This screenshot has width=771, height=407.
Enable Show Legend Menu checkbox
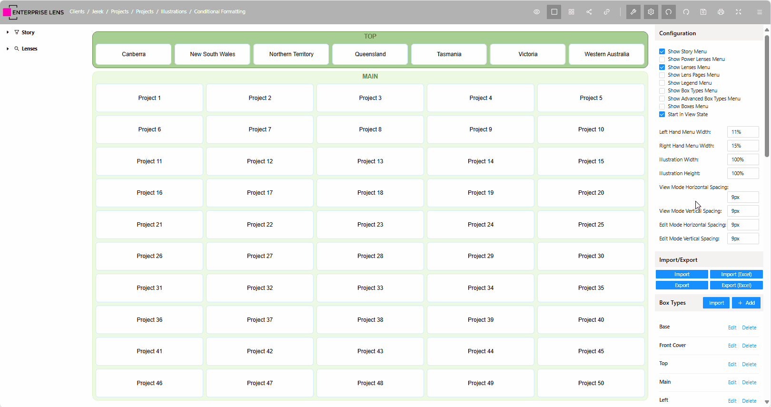(662, 83)
